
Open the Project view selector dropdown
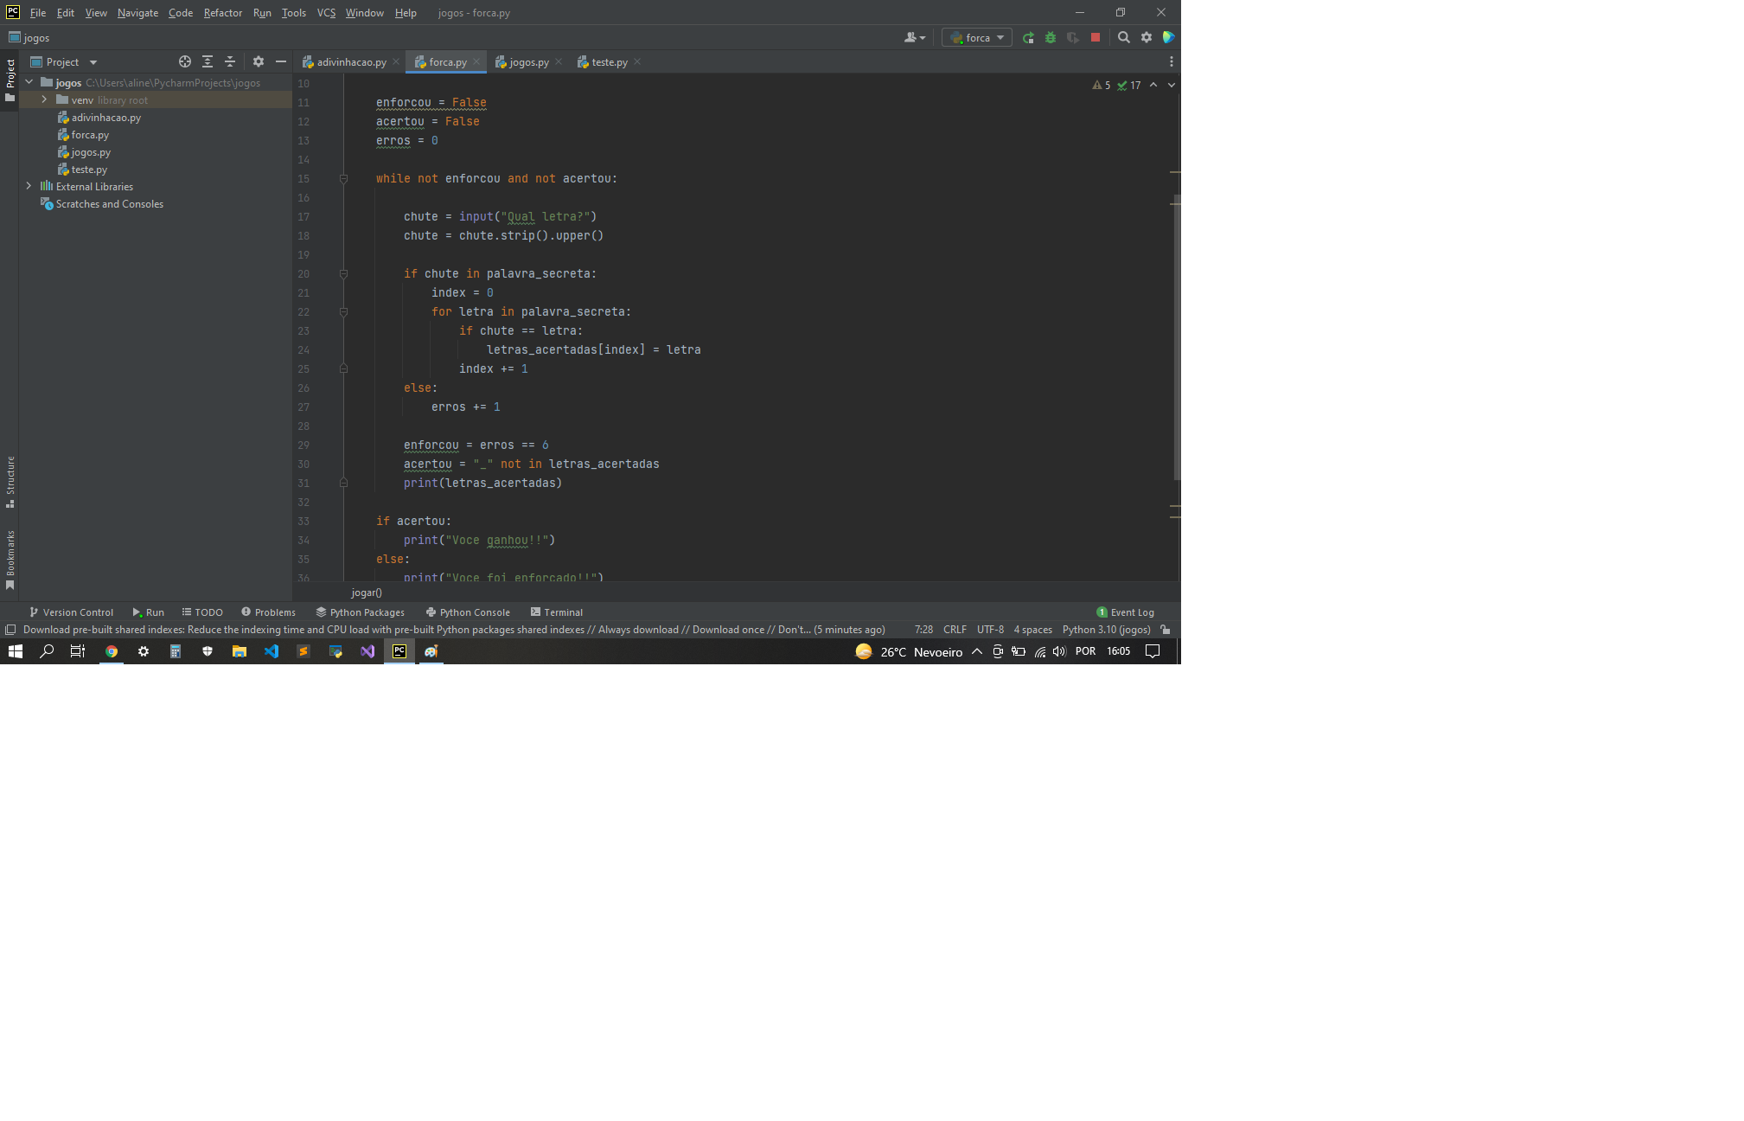click(64, 62)
